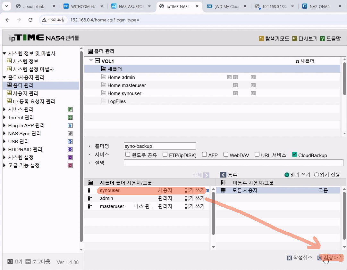Enable the 윈도우 공유 checkbox
Screen dimensions: 347x270
(128, 155)
